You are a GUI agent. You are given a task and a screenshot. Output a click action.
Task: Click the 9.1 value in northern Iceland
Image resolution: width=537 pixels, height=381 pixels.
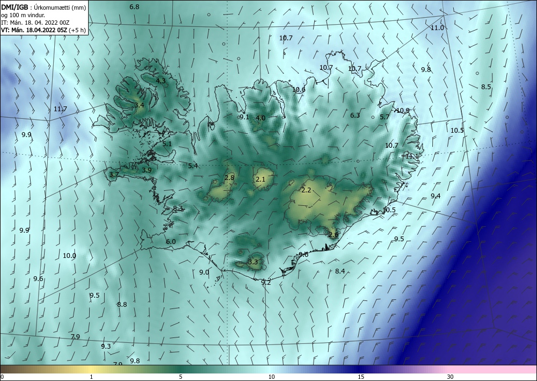coord(244,117)
